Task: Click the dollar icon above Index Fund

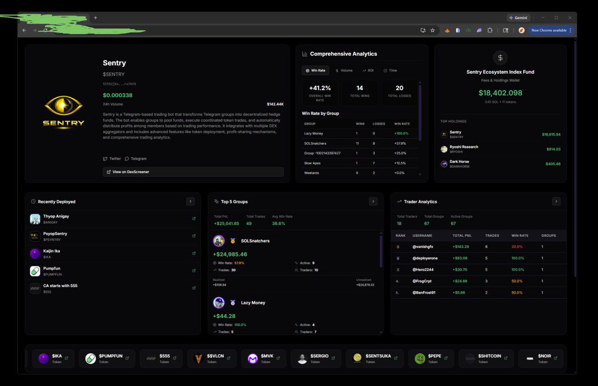Action: pyautogui.click(x=500, y=57)
